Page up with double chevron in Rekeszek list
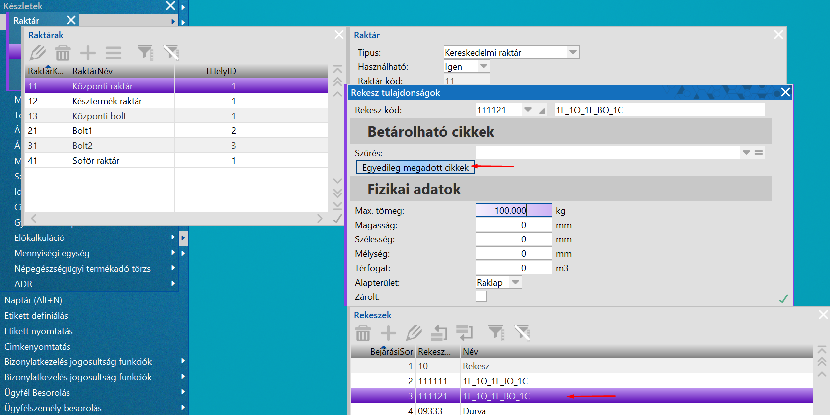This screenshot has width=830, height=415. [x=822, y=361]
